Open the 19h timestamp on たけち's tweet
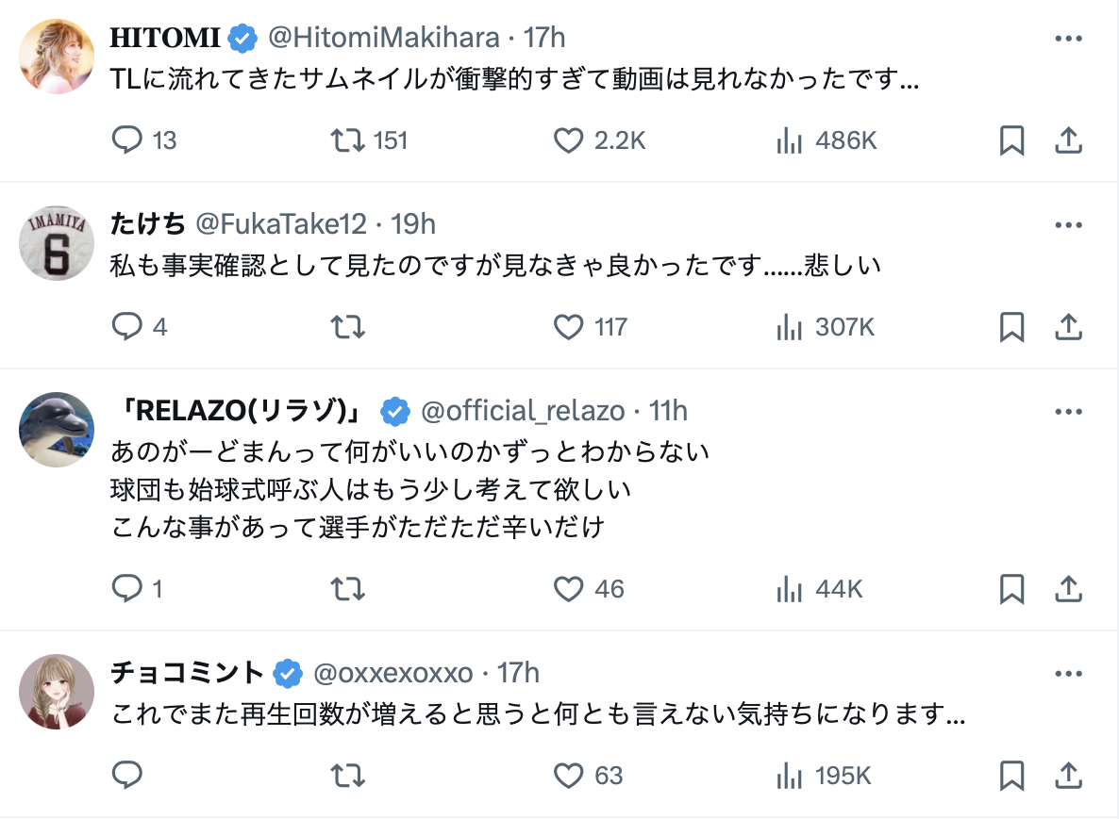 (413, 224)
